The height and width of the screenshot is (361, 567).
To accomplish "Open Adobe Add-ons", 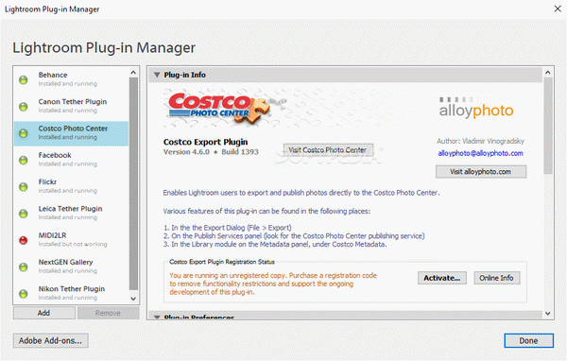I will pos(51,341).
